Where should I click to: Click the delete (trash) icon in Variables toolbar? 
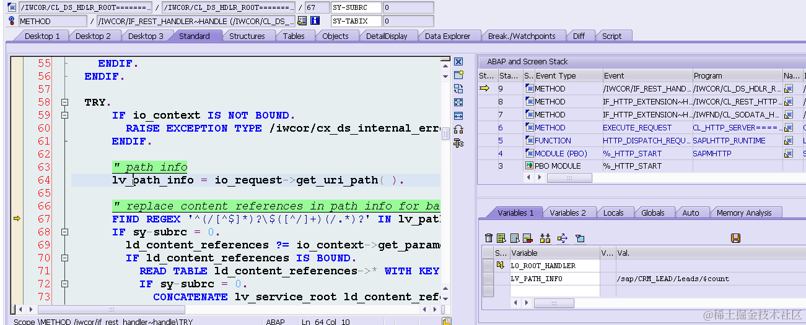489,238
